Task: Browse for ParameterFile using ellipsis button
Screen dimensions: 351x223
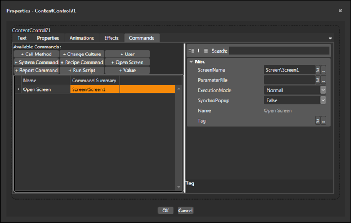Action: point(324,80)
